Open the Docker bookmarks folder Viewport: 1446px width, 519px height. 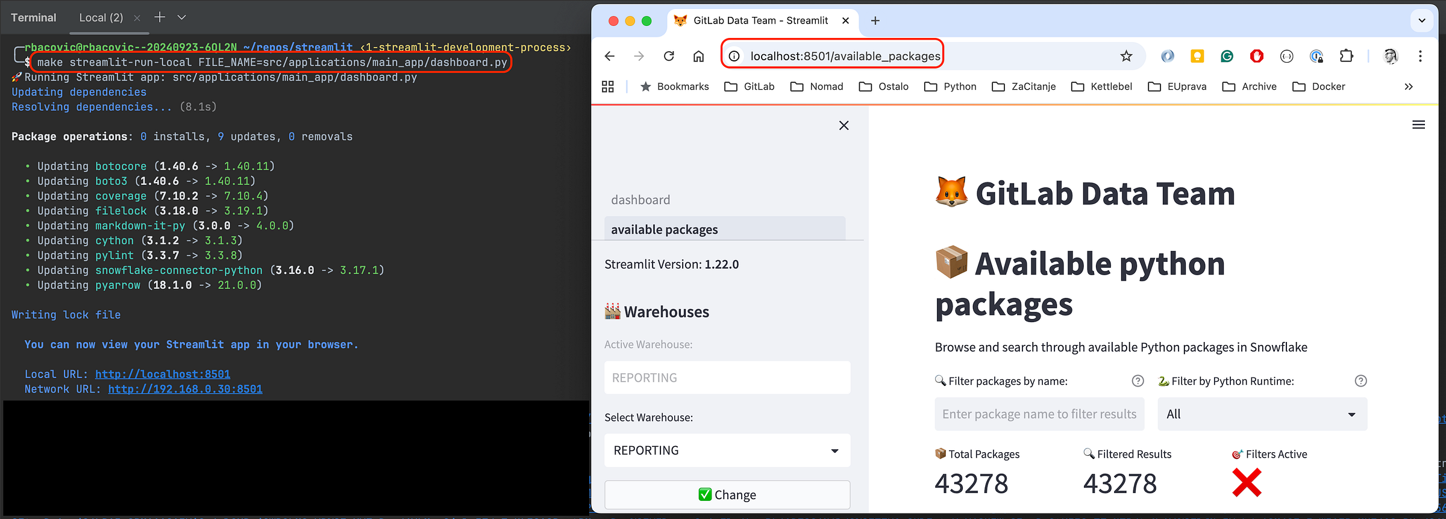[x=1319, y=87]
